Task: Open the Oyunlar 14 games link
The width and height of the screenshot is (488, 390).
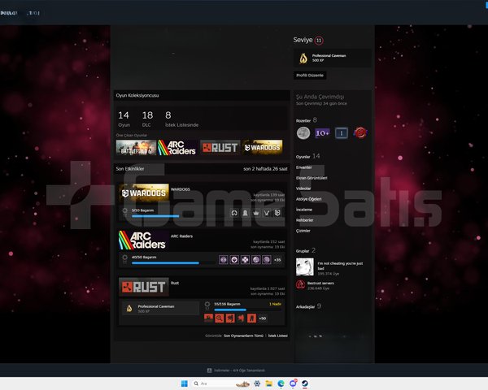Action: 307,157
